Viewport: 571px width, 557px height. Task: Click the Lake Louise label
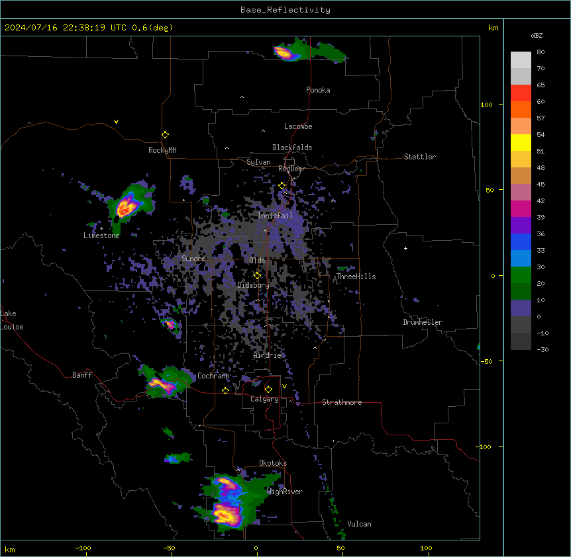[x=12, y=320]
